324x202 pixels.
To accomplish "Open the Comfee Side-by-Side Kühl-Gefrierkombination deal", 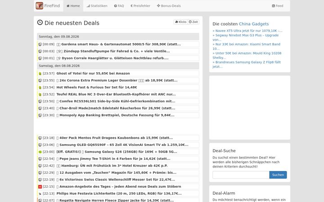I will click(x=117, y=101).
